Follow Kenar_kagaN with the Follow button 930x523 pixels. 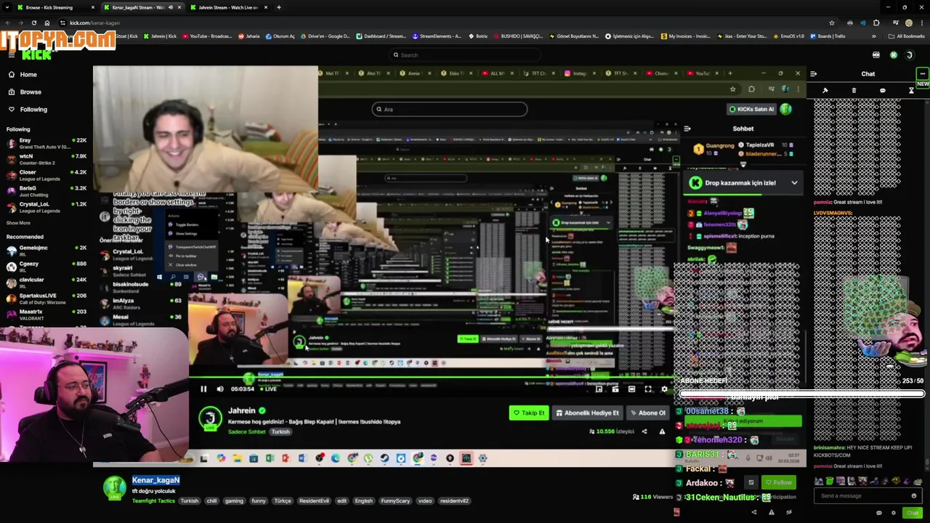778,482
